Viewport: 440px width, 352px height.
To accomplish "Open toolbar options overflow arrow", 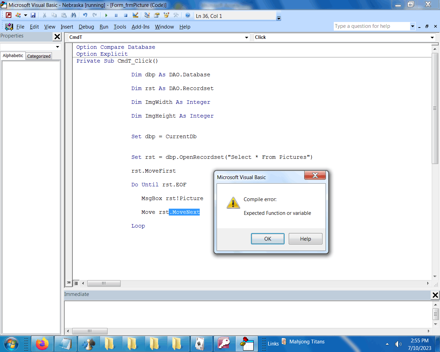I will click(x=279, y=18).
